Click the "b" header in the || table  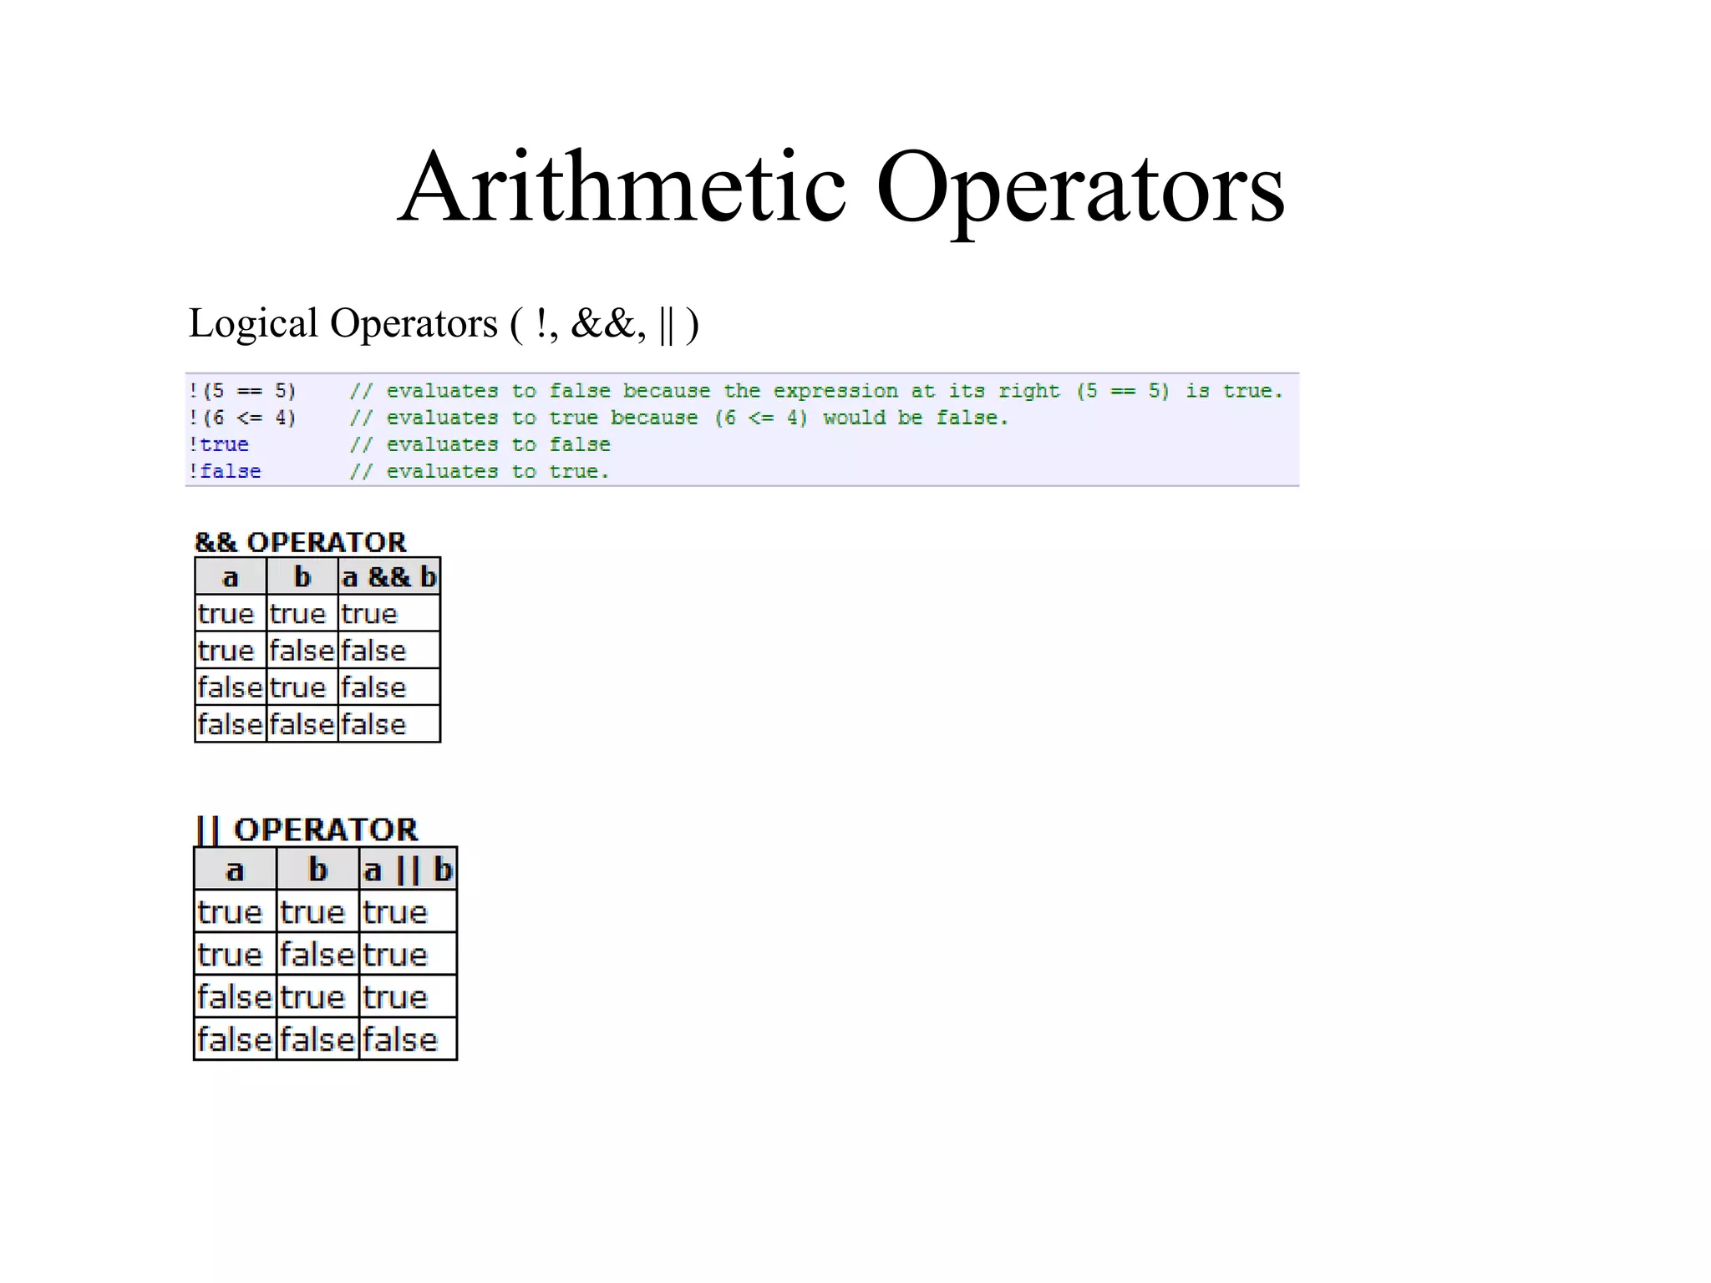pyautogui.click(x=317, y=870)
